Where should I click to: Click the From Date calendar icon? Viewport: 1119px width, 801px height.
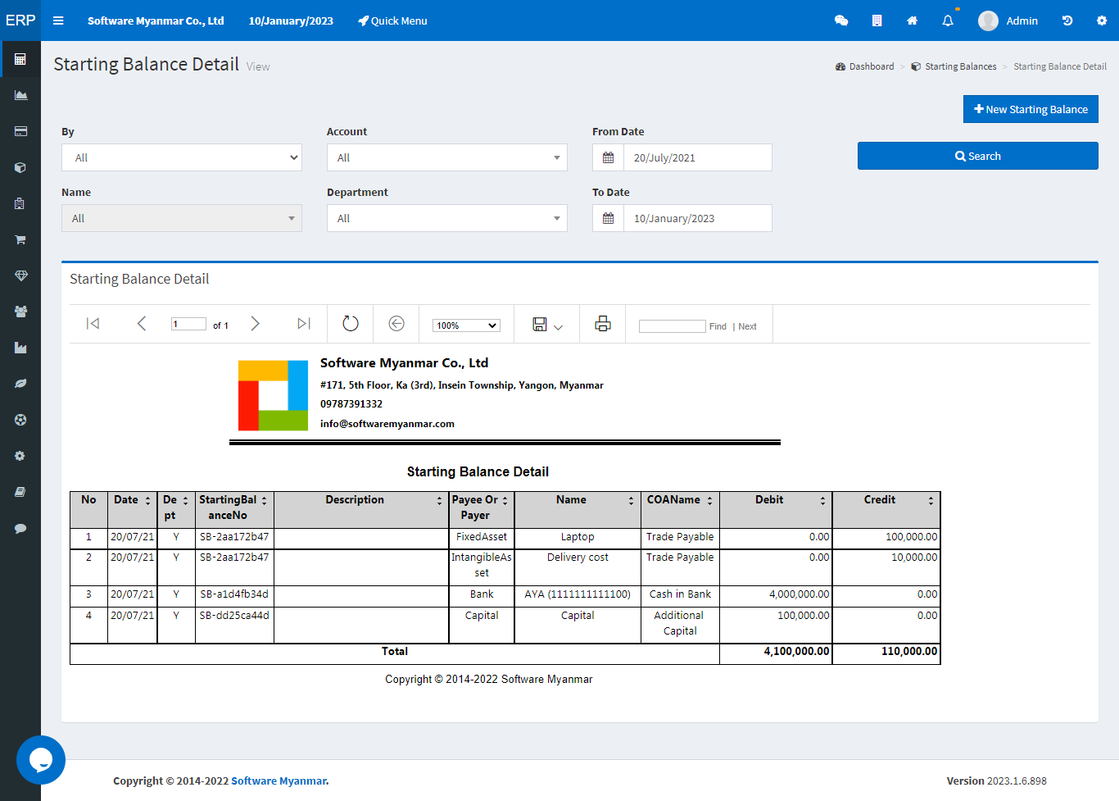coord(608,157)
